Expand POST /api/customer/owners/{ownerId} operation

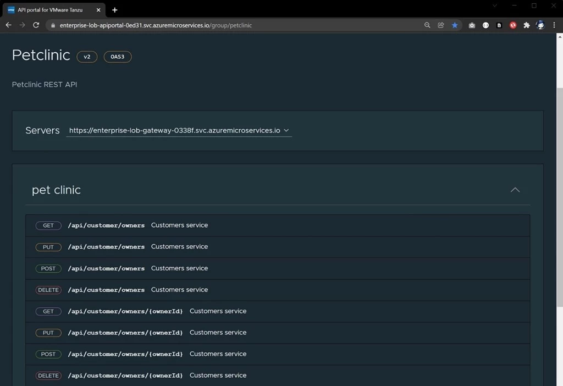click(x=278, y=354)
